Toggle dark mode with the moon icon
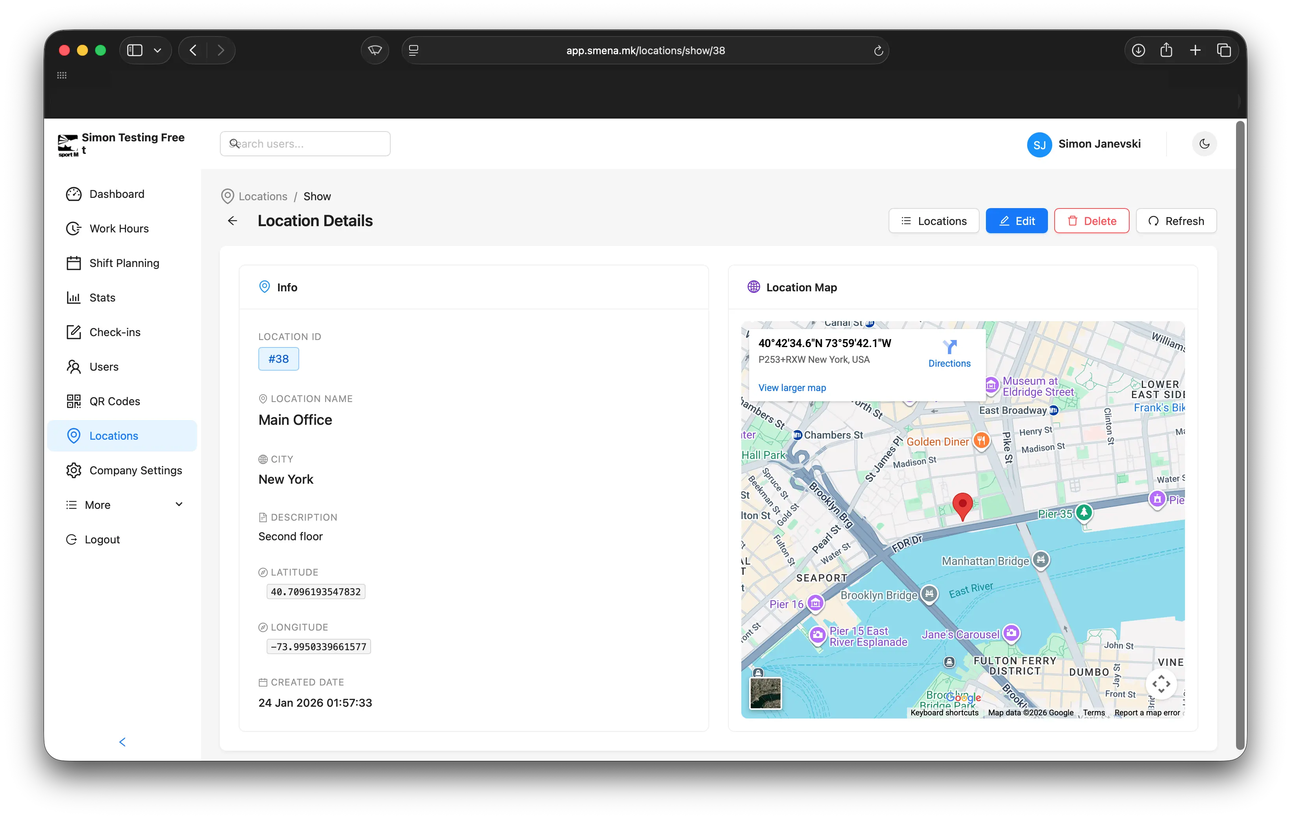Viewport: 1291px width, 819px height. (1204, 144)
